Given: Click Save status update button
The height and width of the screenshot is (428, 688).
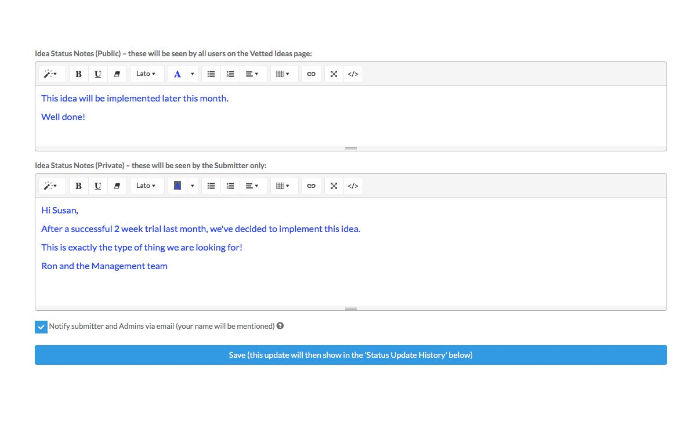Looking at the screenshot, I should 350,355.
